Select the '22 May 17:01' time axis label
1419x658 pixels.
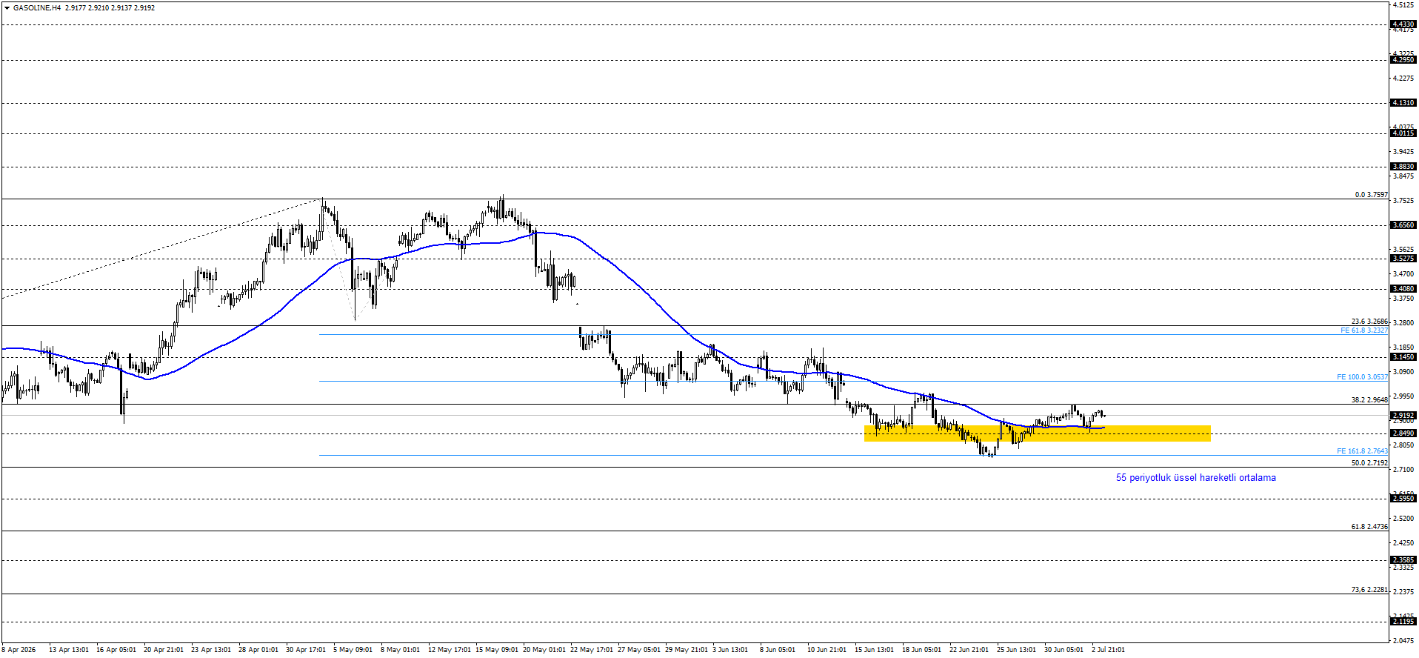tap(591, 650)
